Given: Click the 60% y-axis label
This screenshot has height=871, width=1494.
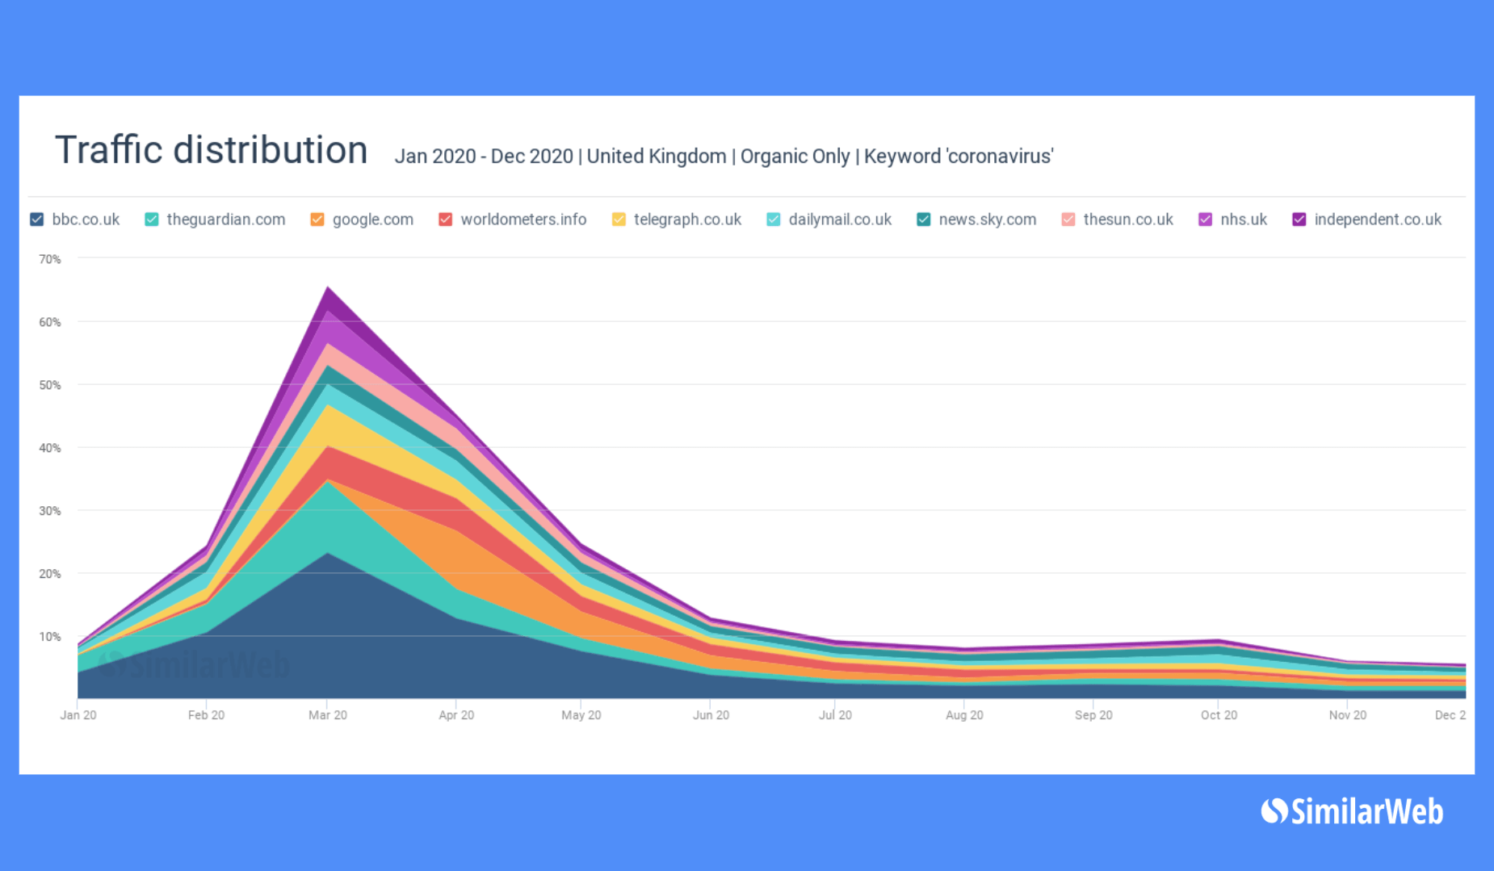Looking at the screenshot, I should pos(50,322).
